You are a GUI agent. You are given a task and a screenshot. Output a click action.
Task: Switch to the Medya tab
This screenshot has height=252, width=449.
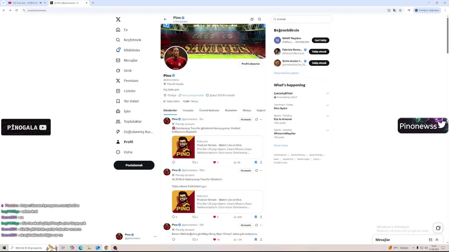tap(247, 110)
